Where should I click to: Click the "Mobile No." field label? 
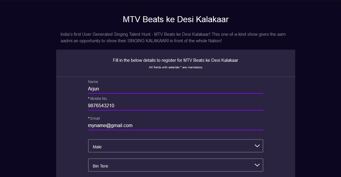click(x=99, y=99)
